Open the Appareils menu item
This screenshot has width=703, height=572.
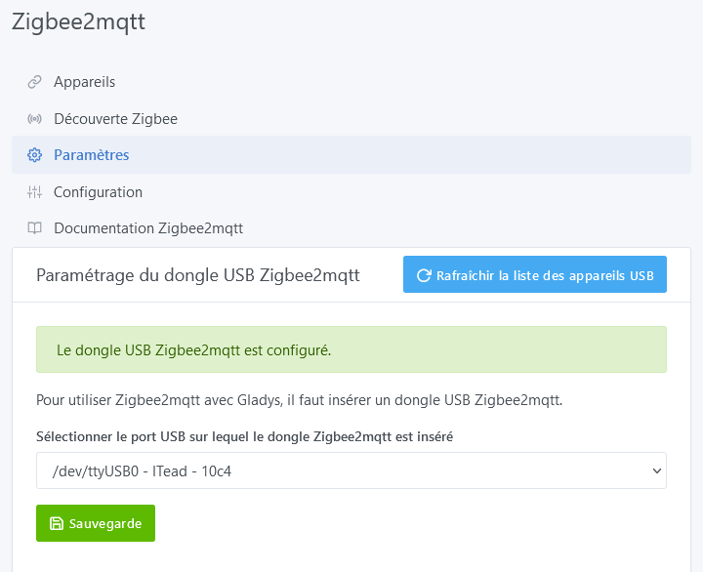coord(351,82)
